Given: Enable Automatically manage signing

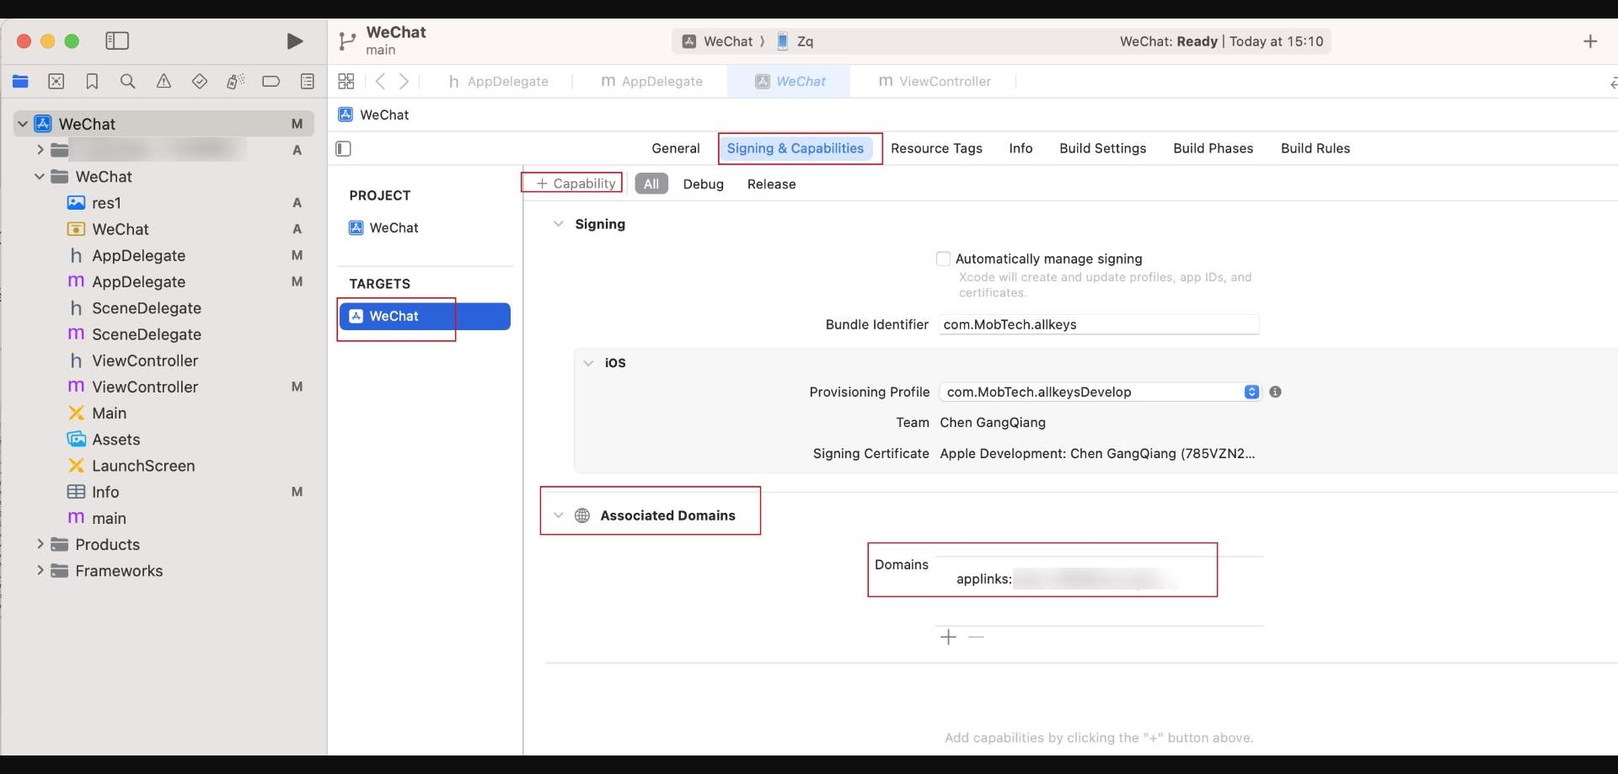Looking at the screenshot, I should click(x=943, y=259).
